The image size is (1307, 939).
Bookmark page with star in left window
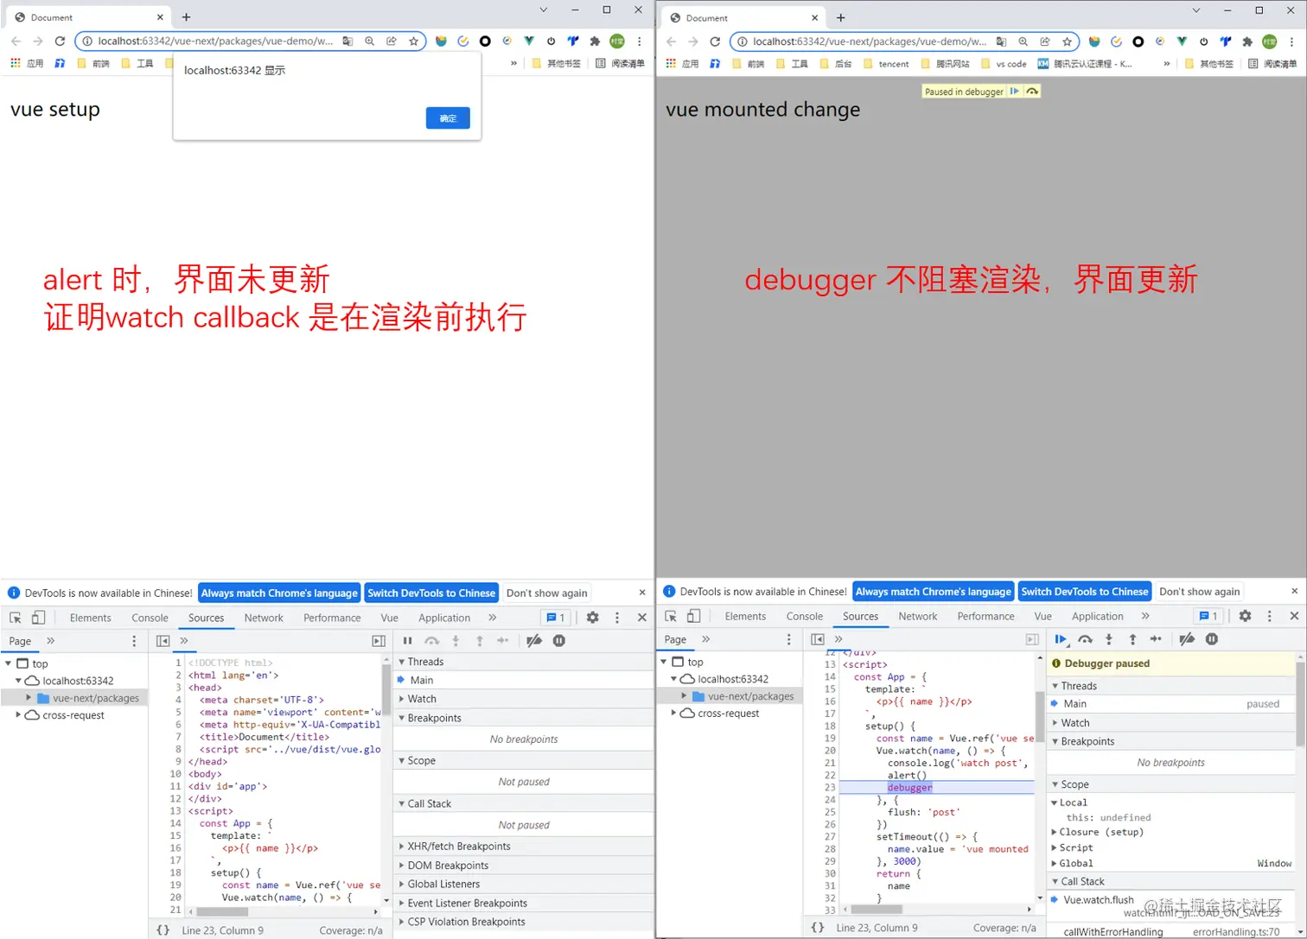413,41
